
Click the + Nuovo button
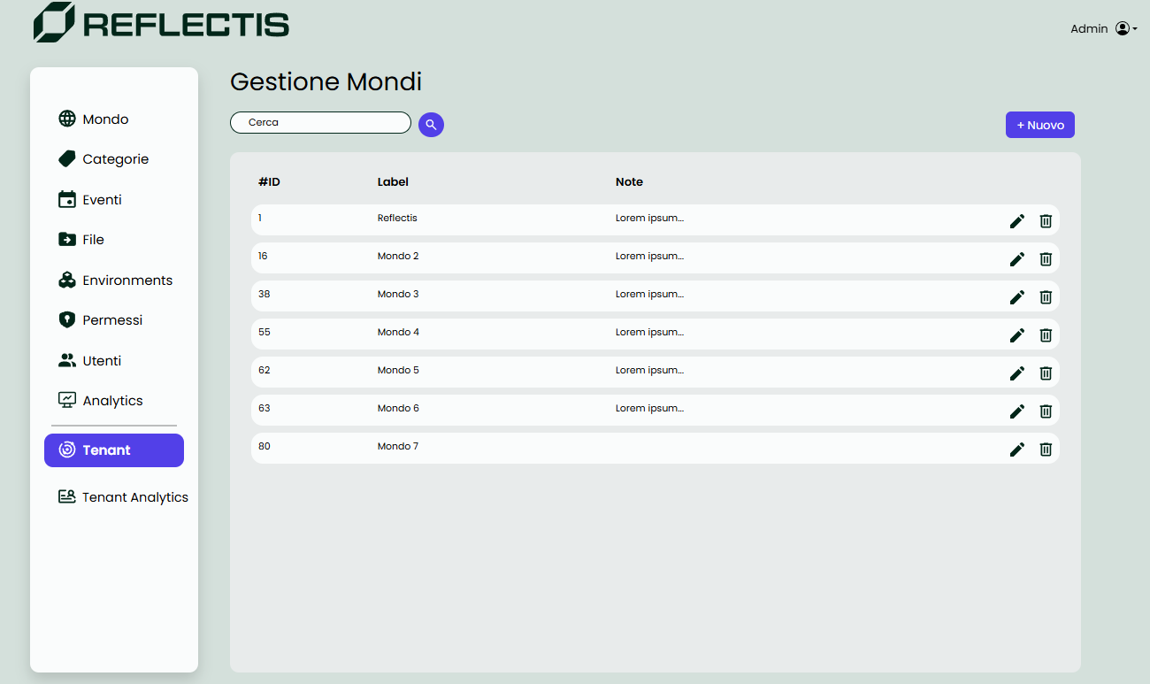coord(1039,125)
